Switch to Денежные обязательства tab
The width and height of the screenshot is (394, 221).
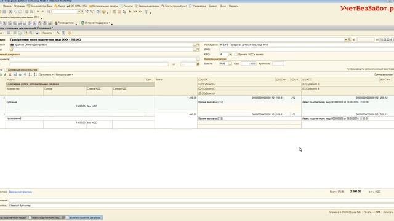pos(23,69)
